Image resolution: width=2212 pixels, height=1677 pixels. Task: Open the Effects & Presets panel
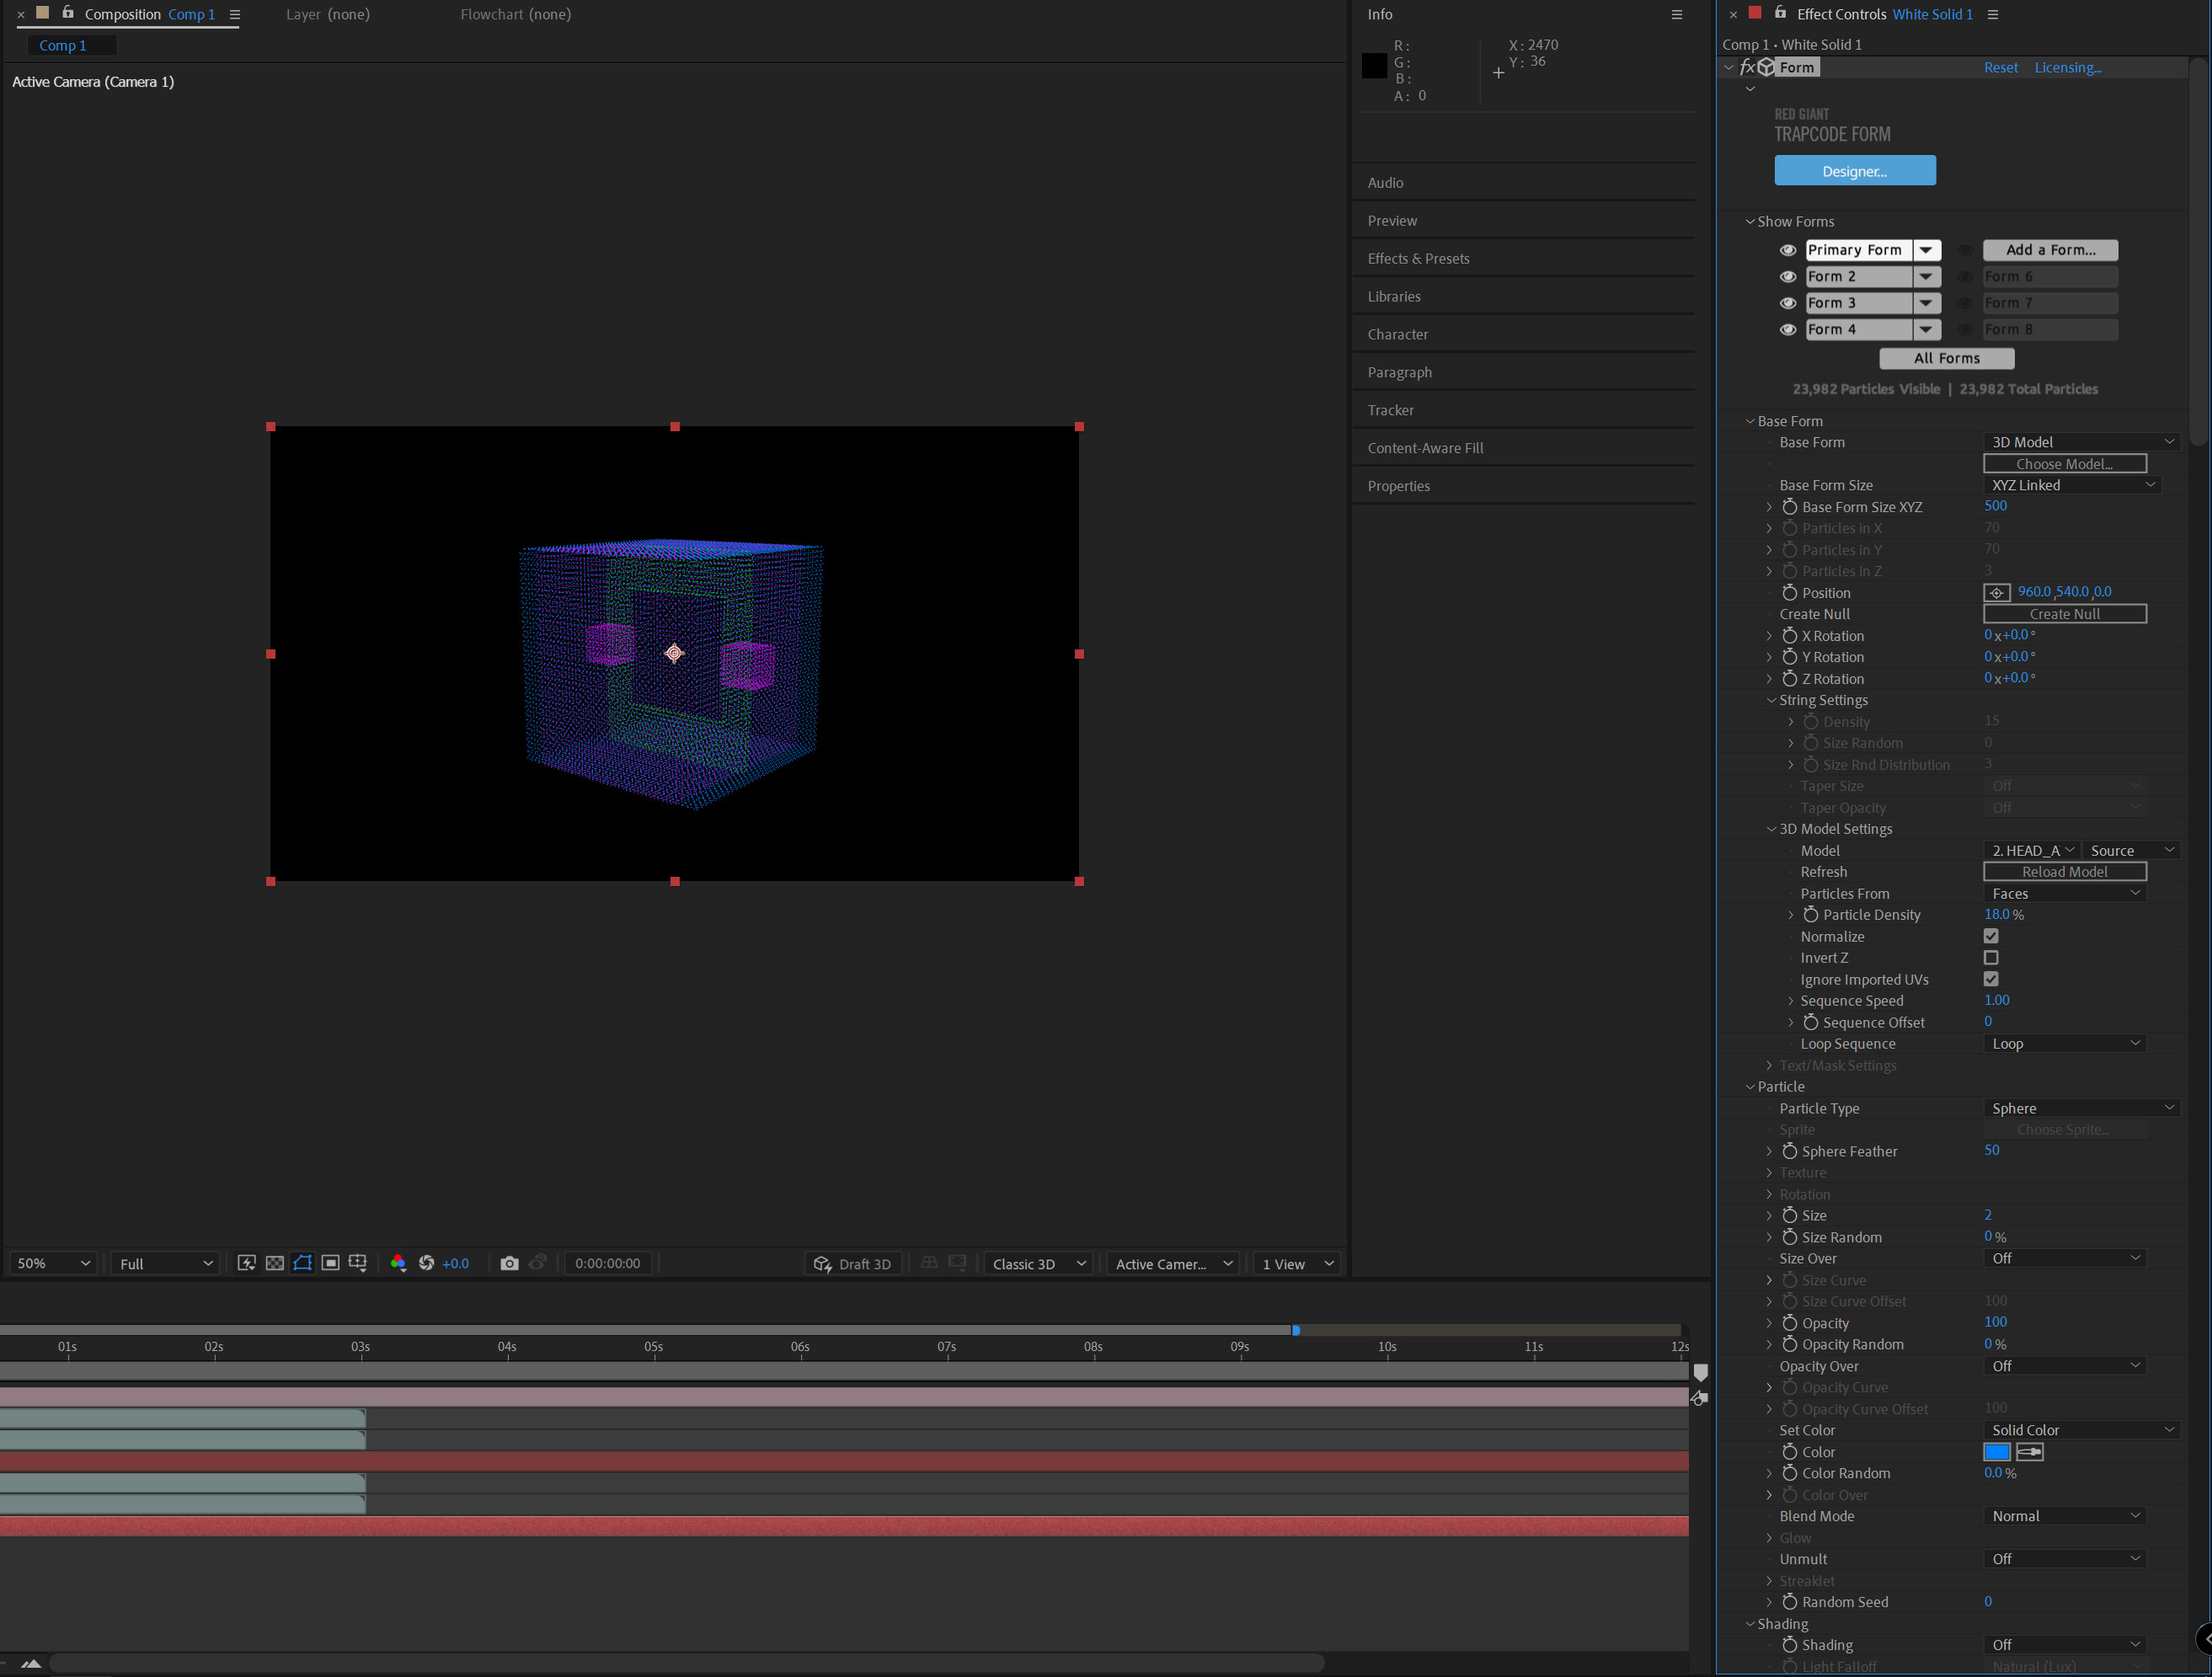(1418, 258)
